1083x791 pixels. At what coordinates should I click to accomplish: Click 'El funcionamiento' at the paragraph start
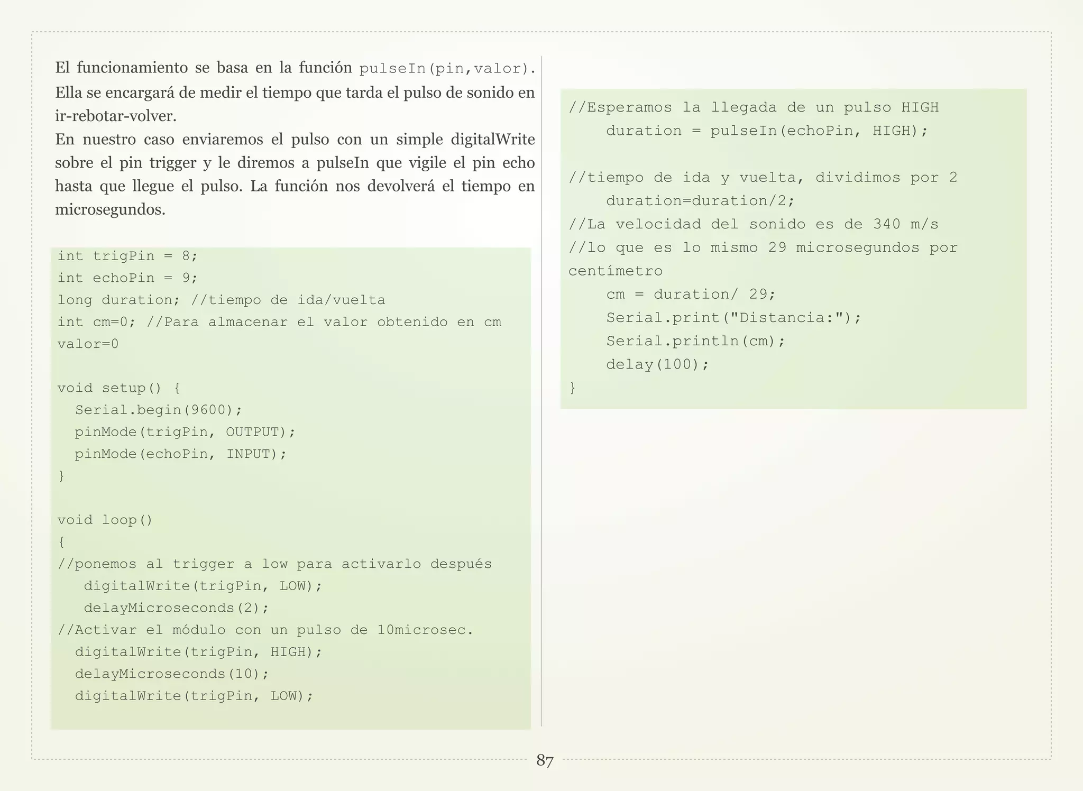coord(122,68)
